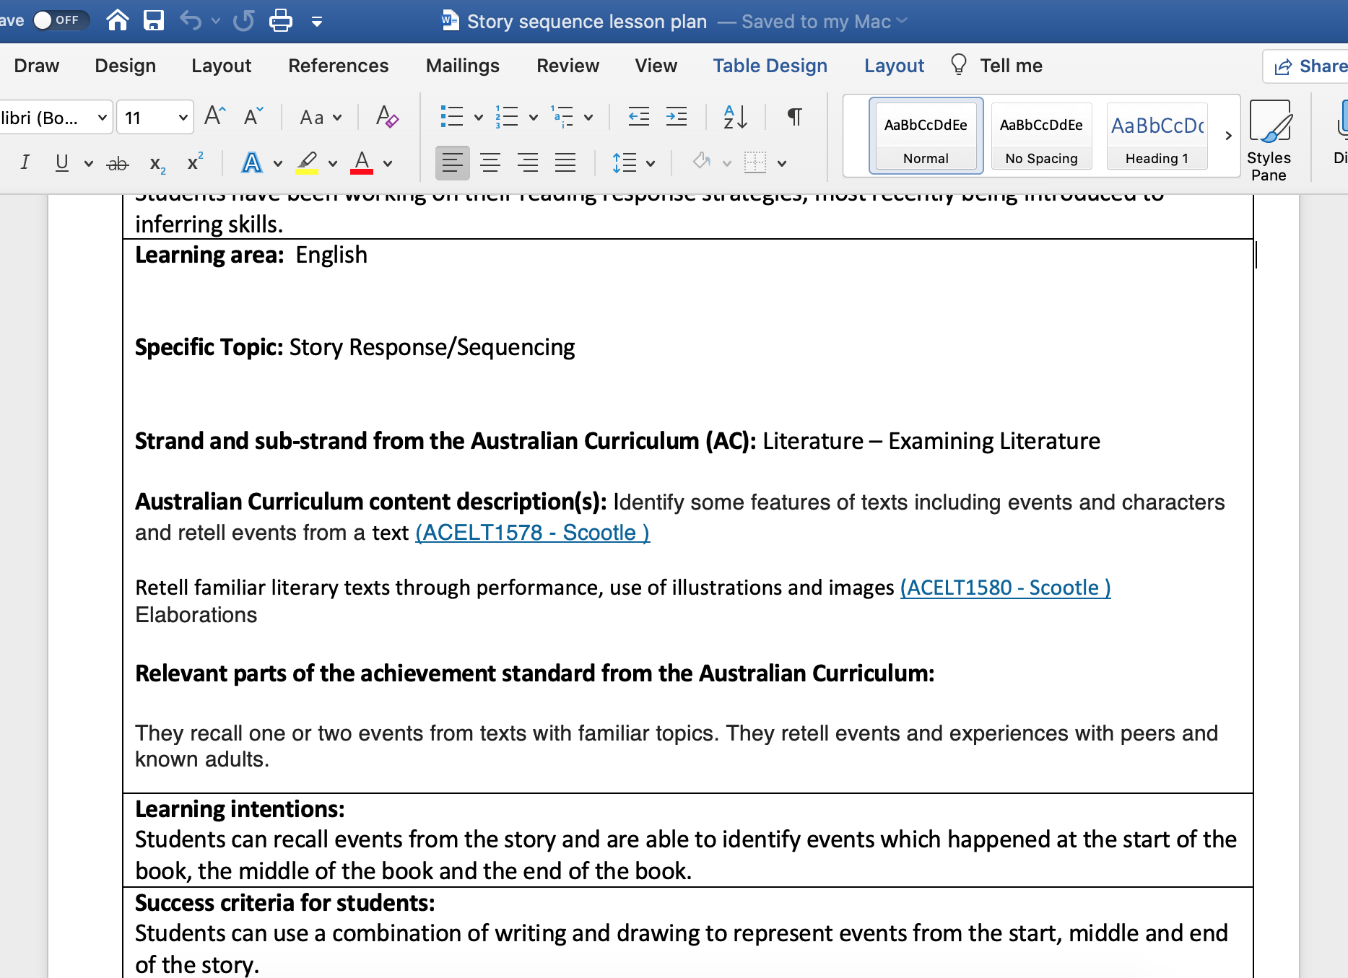This screenshot has height=978, width=1348.
Task: Open font size dropdown
Action: point(183,117)
